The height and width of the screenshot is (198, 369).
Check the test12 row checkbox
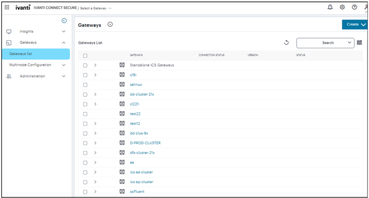(x=85, y=124)
